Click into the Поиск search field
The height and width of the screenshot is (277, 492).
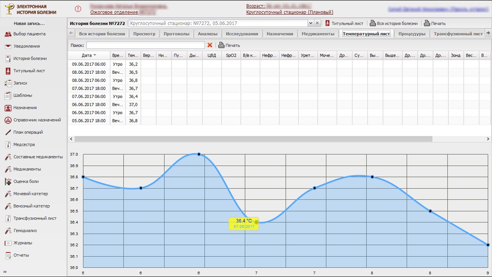[x=145, y=45]
